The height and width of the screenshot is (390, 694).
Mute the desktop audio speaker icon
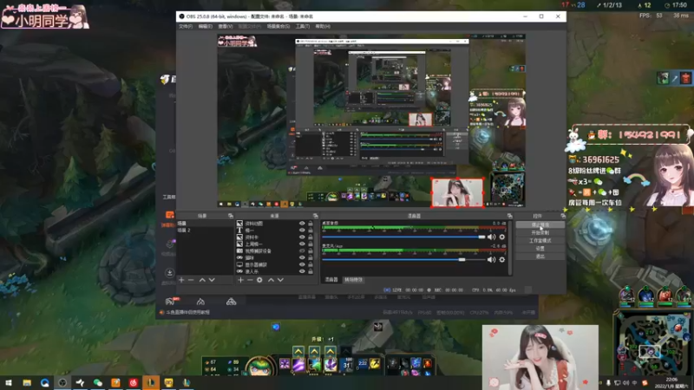(x=491, y=237)
